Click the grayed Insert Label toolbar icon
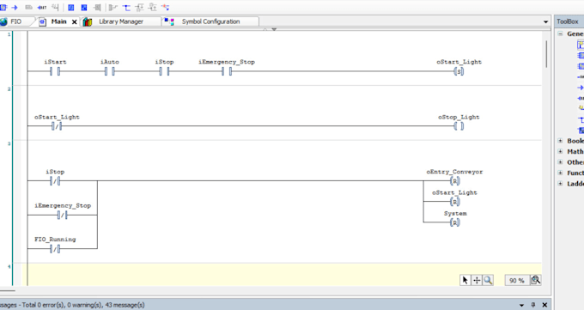This screenshot has width=584, height=310. tap(28, 7)
